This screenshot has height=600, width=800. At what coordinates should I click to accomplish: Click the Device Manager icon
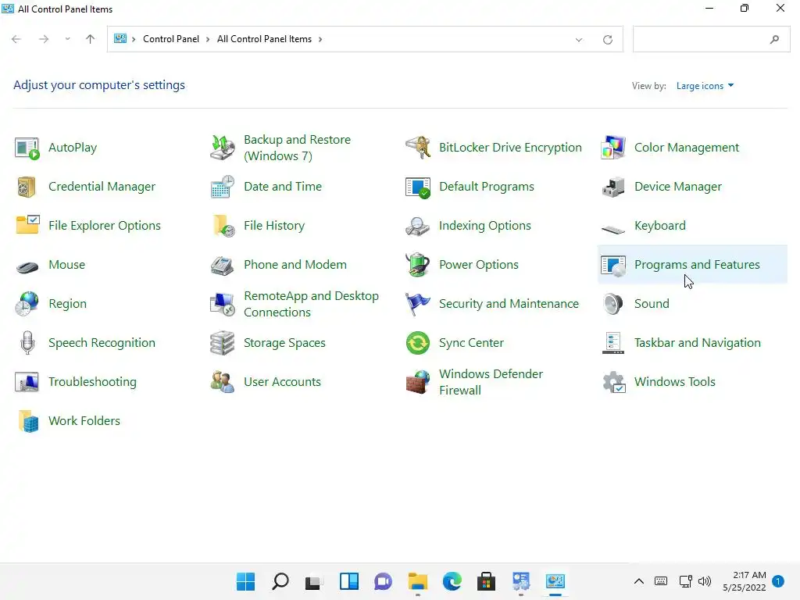point(613,187)
